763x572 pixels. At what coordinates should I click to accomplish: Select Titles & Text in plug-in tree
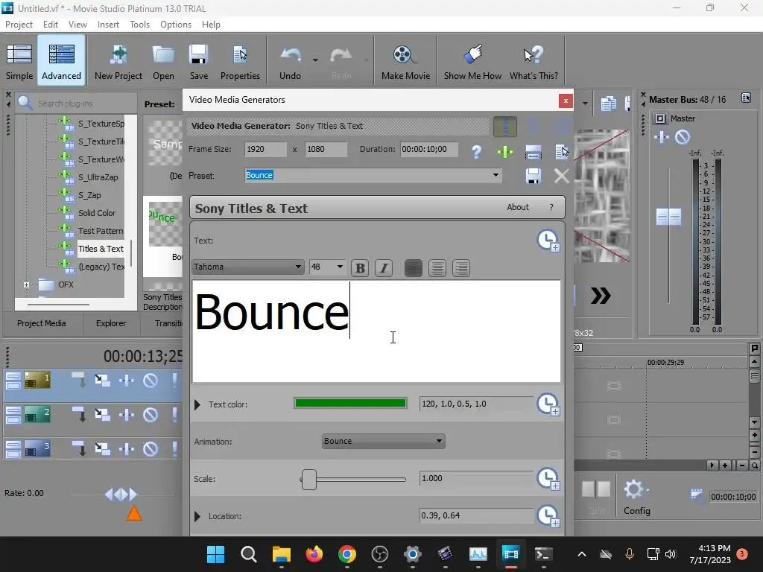click(x=101, y=249)
